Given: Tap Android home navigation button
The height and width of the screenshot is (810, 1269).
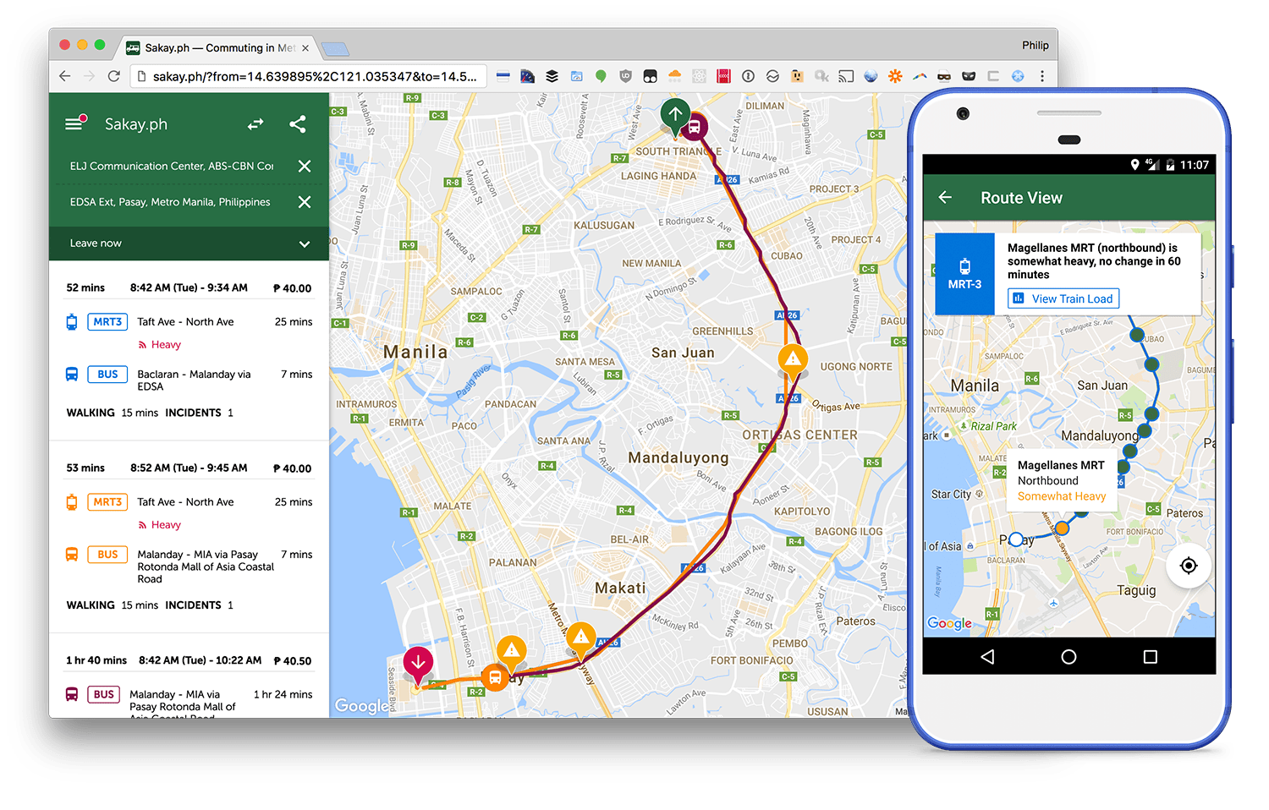Looking at the screenshot, I should coord(1068,657).
